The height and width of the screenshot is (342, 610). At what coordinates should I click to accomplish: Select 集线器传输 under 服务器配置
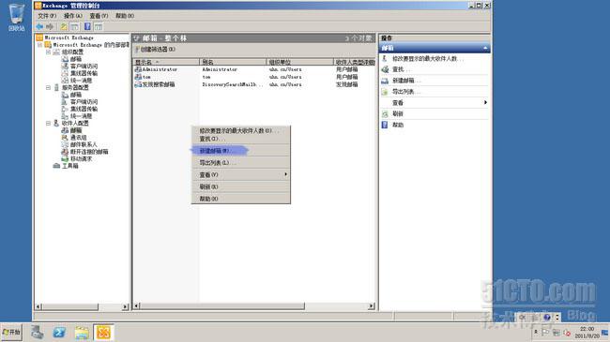click(x=84, y=109)
